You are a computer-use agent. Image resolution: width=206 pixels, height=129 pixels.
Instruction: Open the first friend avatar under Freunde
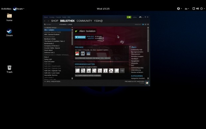[x=77, y=54]
